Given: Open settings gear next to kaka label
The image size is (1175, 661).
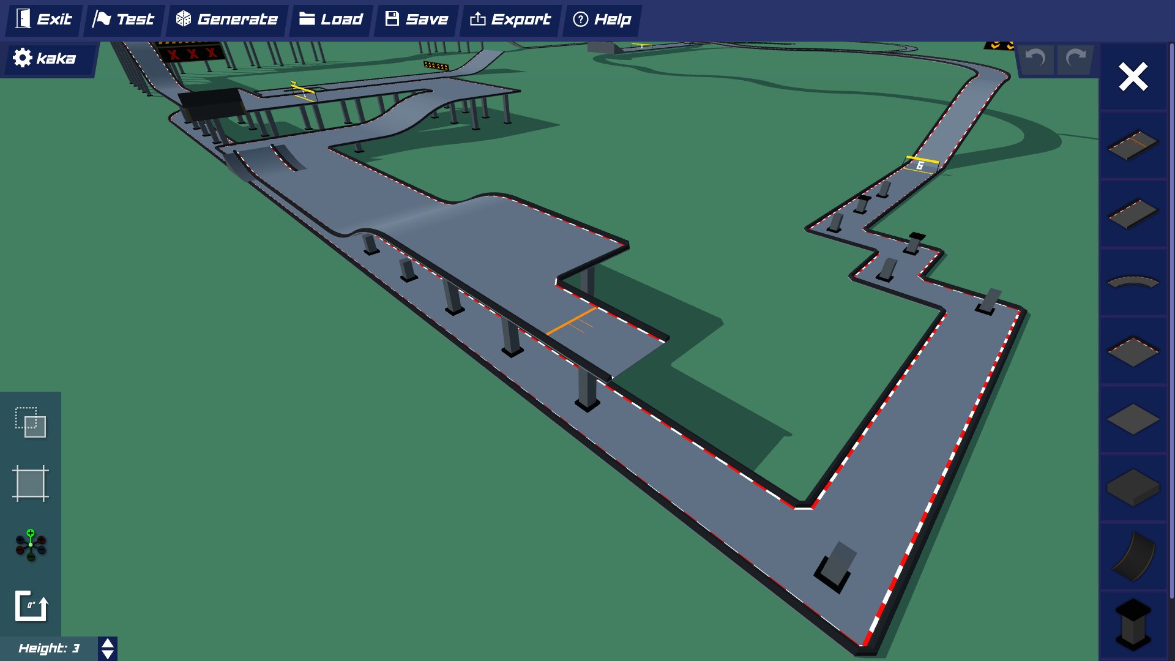Looking at the screenshot, I should pos(22,58).
